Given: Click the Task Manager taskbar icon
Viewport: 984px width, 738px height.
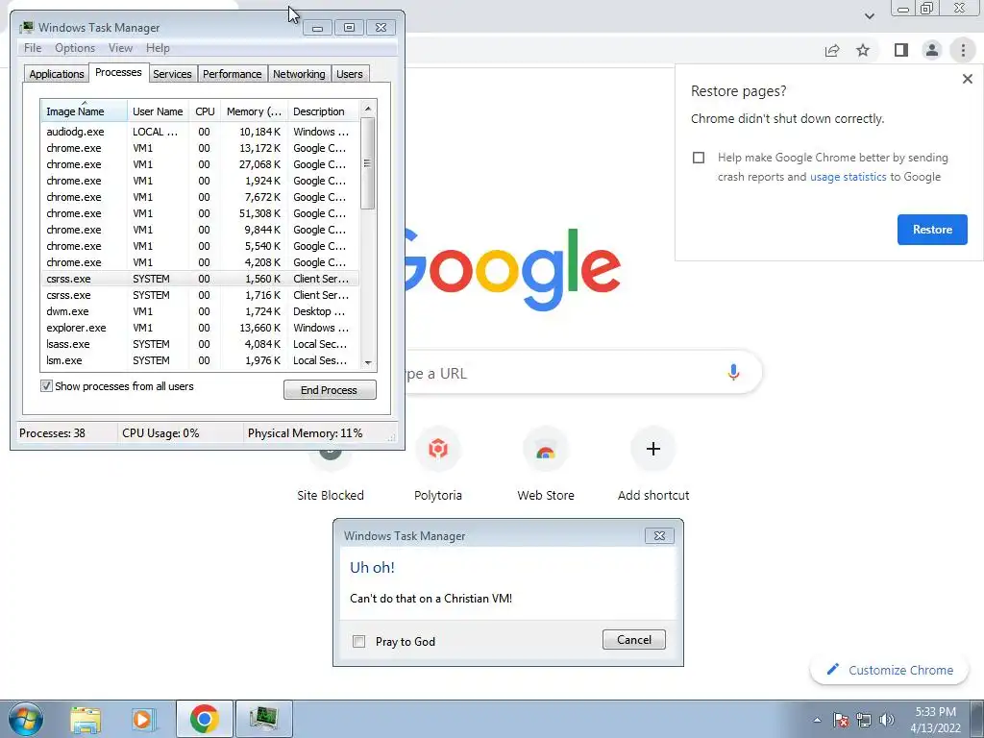Looking at the screenshot, I should click(x=263, y=719).
